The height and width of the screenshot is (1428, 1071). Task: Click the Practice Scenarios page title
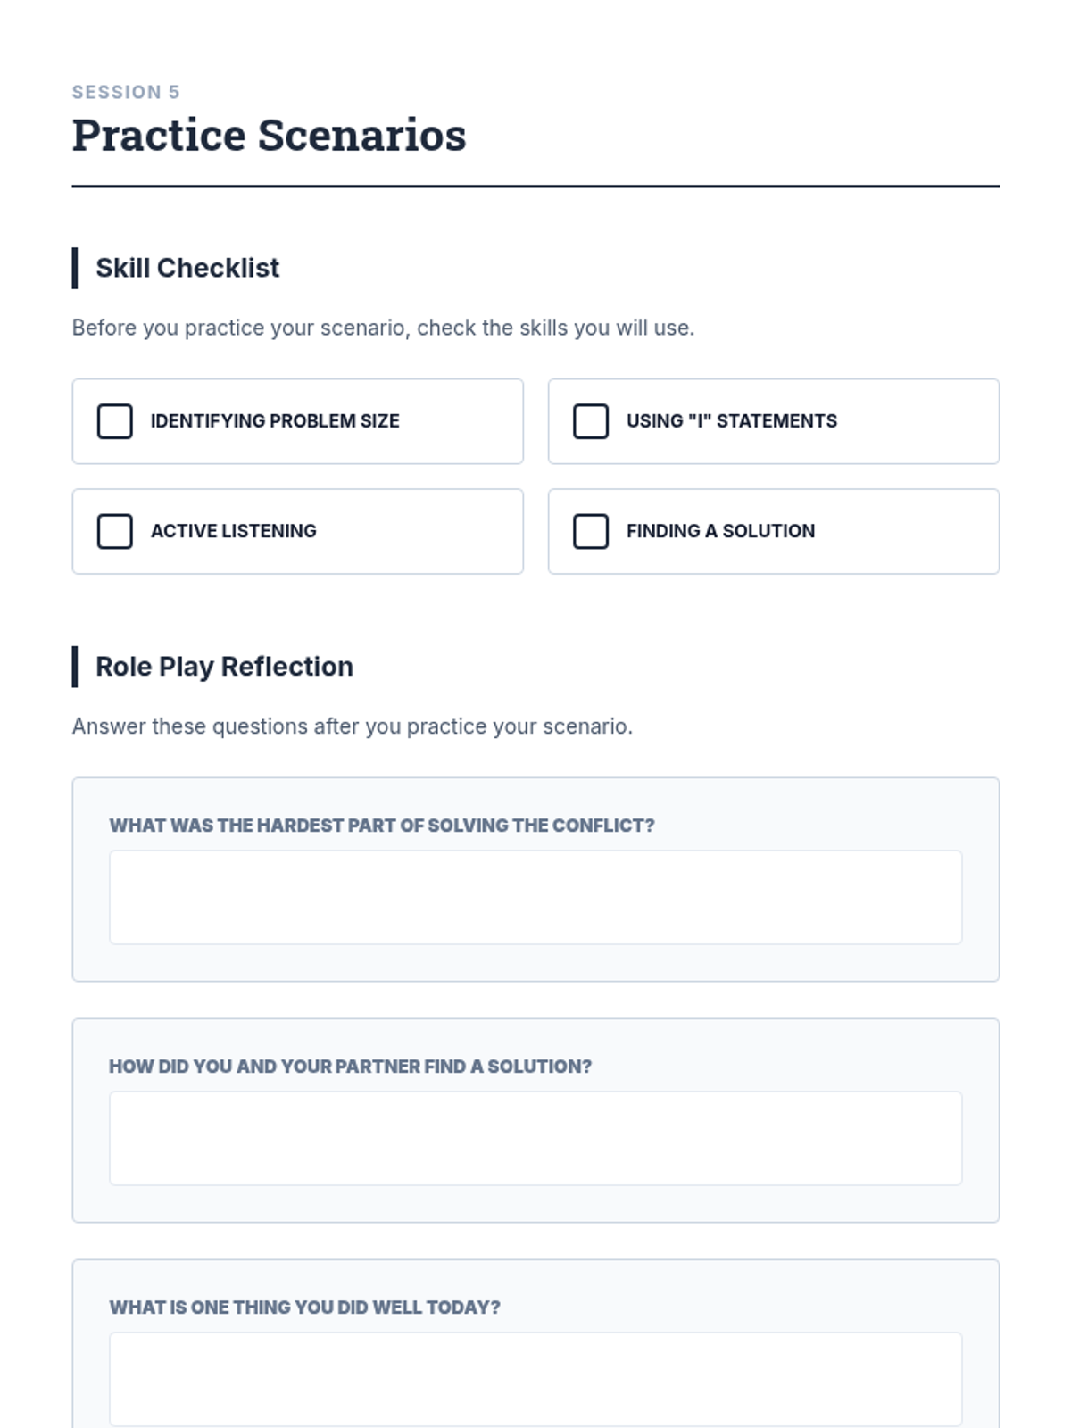coord(269,136)
